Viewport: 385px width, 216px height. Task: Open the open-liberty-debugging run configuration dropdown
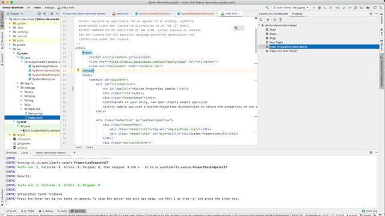tap(291, 8)
